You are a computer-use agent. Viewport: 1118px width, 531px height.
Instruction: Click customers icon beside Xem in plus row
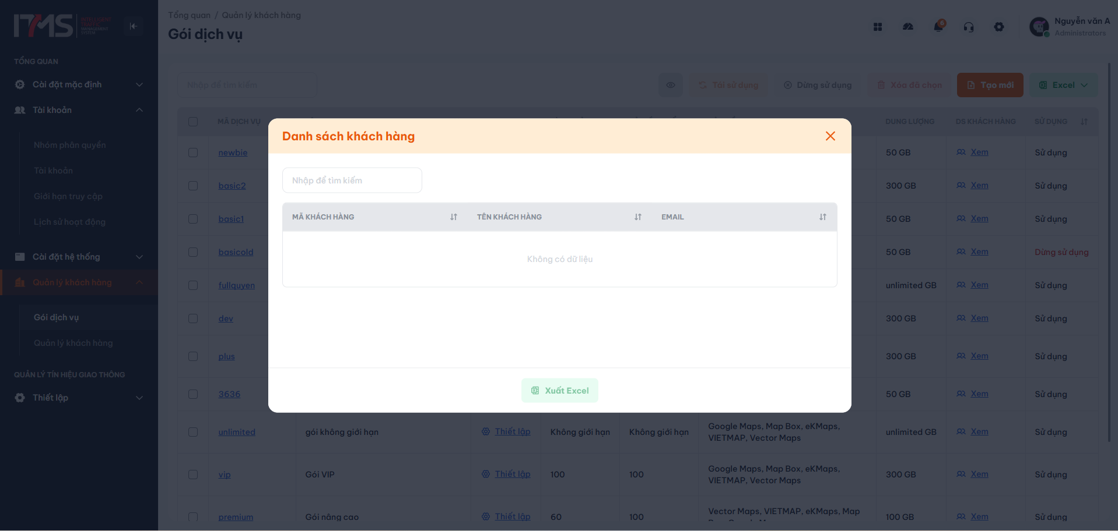tap(961, 356)
